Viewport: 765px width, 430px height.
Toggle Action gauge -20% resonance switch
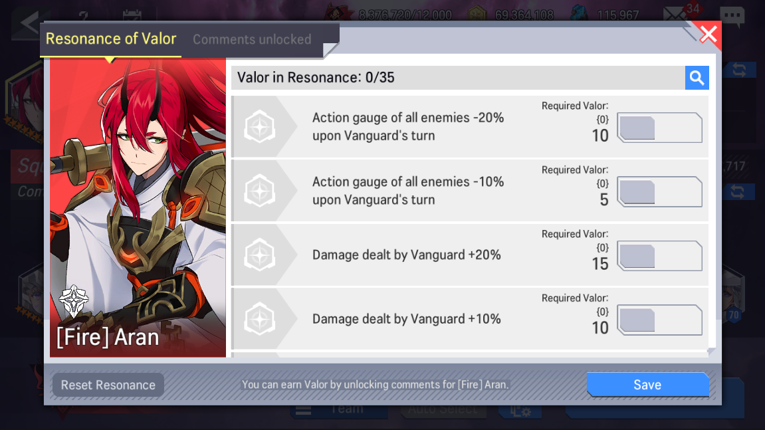coord(659,128)
